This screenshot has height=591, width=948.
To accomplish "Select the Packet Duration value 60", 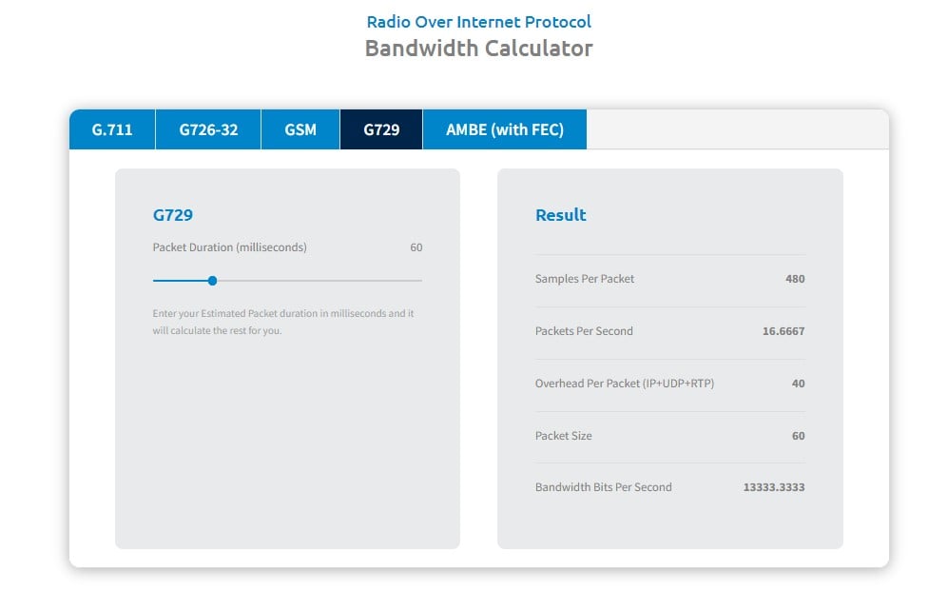I will 414,247.
